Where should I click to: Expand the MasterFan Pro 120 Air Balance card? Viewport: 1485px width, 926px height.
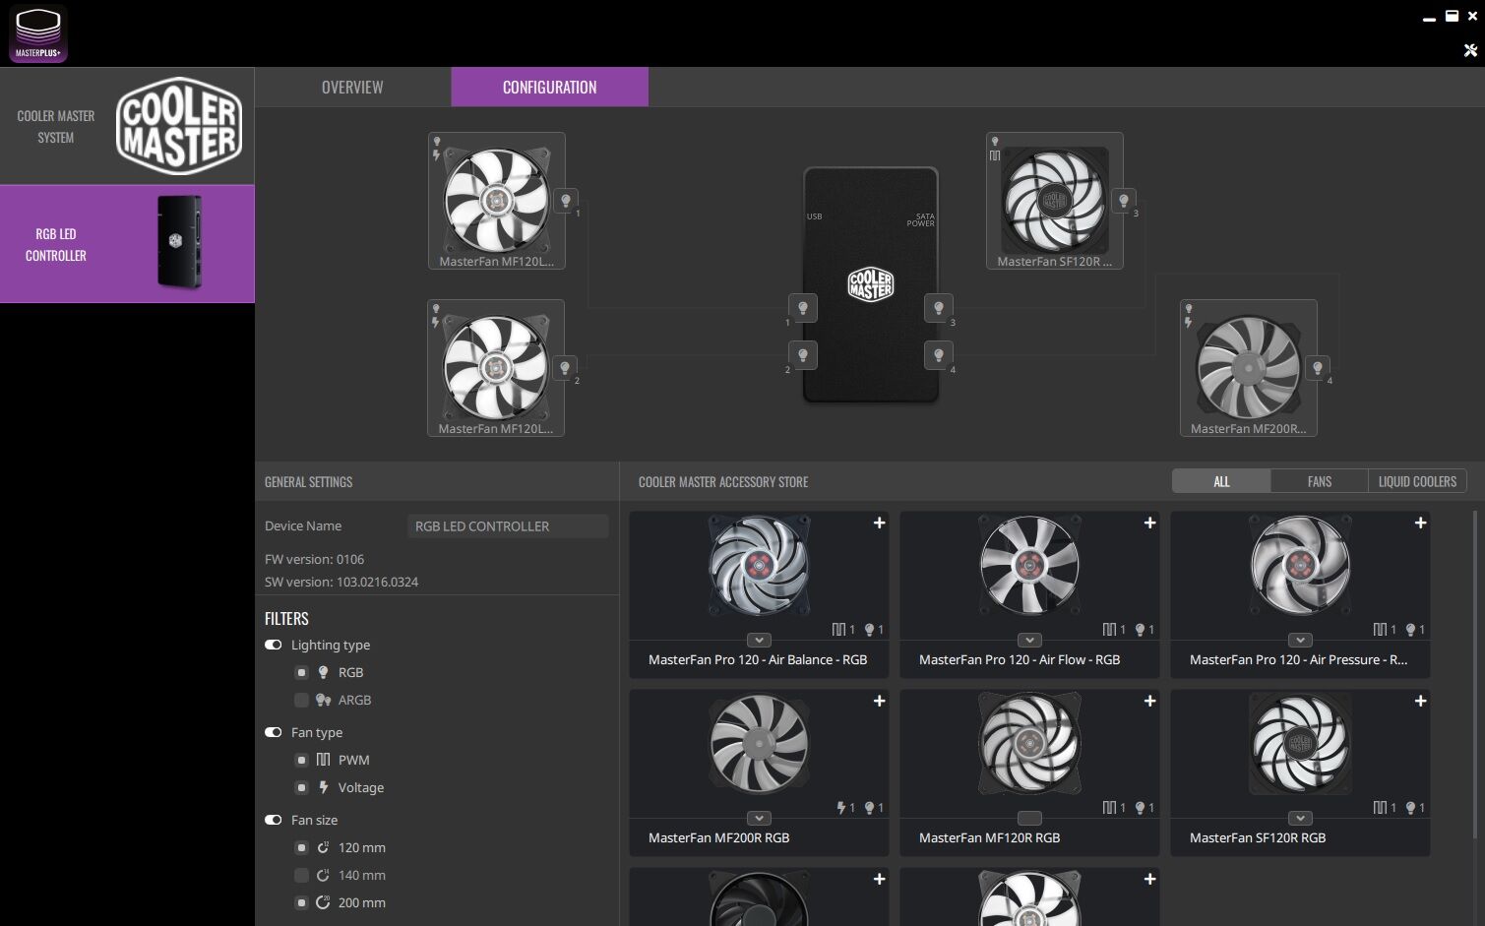pos(759,640)
